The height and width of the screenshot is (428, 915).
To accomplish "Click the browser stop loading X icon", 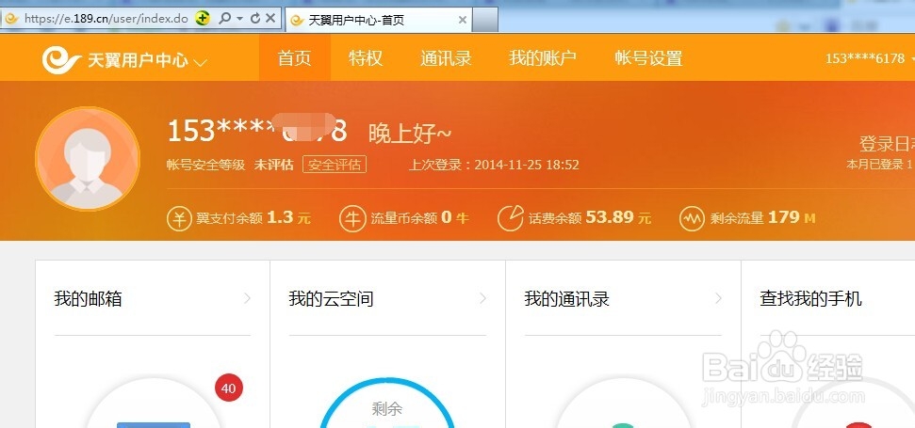I will pyautogui.click(x=270, y=19).
